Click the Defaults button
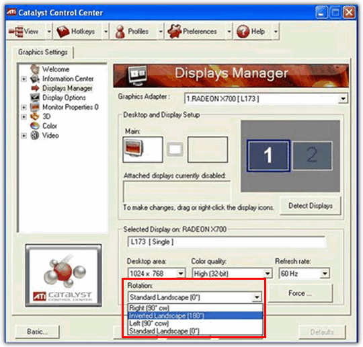This screenshot has width=363, height=347. coord(322,332)
